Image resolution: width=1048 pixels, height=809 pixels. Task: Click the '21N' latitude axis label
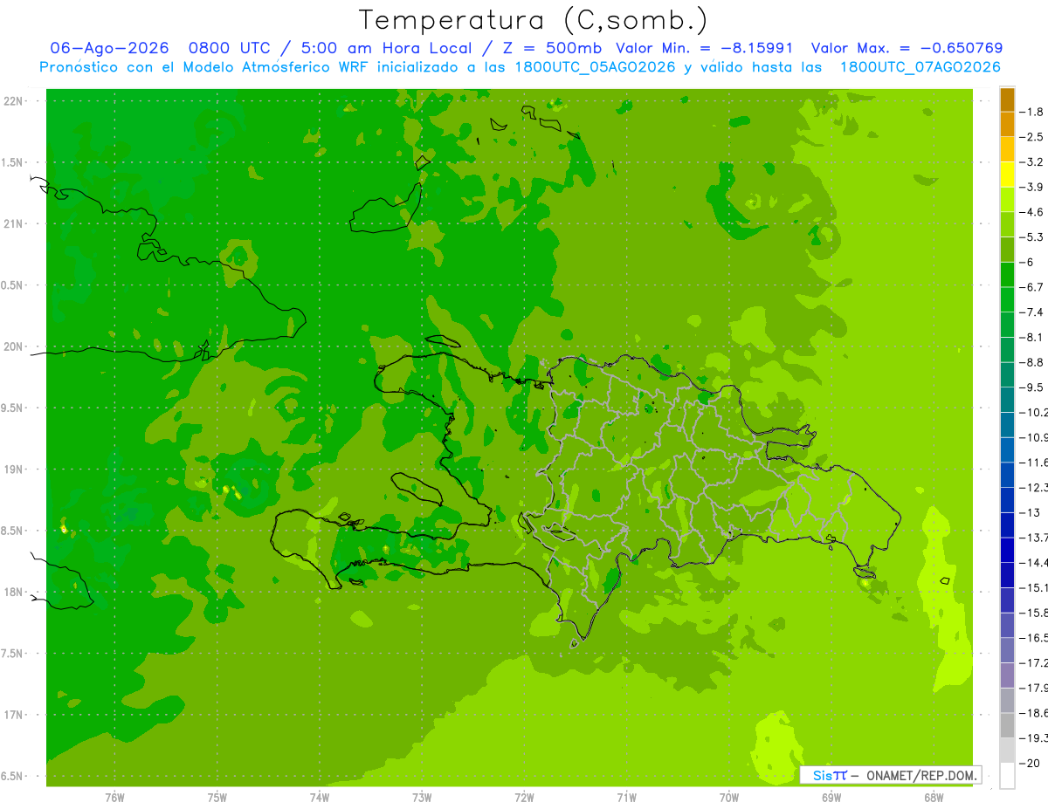(x=15, y=223)
